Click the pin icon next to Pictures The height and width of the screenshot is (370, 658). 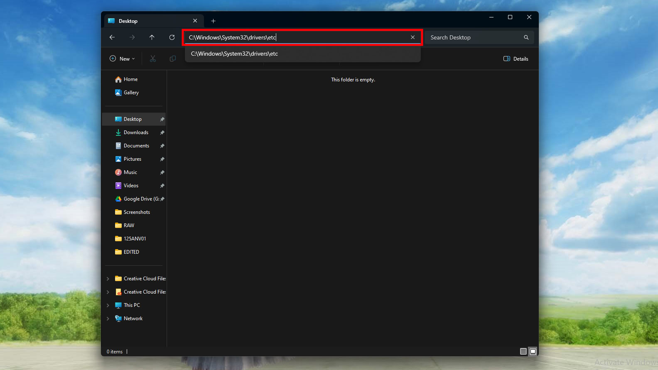coord(162,159)
